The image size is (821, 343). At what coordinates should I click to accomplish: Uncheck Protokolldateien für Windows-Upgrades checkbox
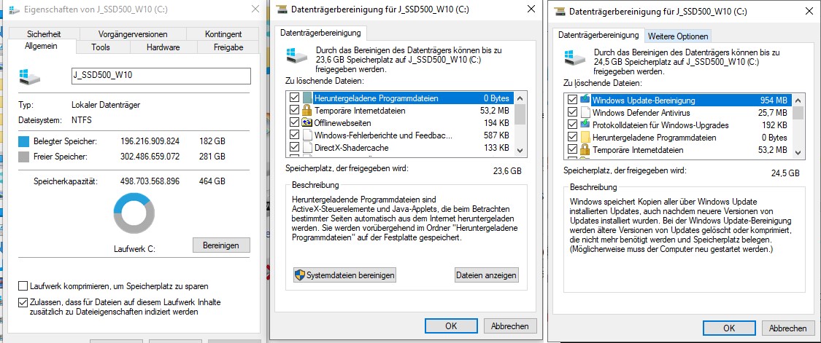pyautogui.click(x=572, y=125)
